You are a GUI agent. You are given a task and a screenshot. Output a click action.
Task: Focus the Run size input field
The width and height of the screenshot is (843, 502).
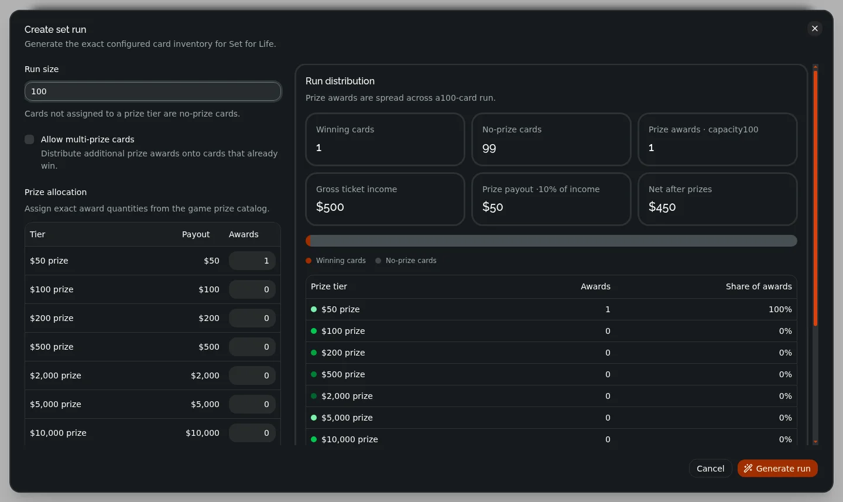pos(153,91)
